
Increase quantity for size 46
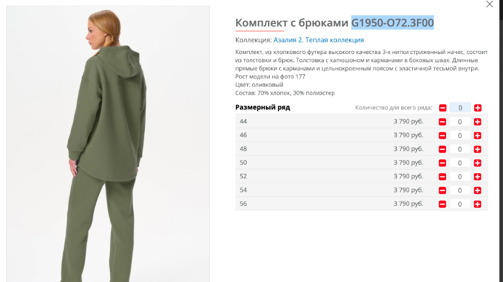click(477, 136)
